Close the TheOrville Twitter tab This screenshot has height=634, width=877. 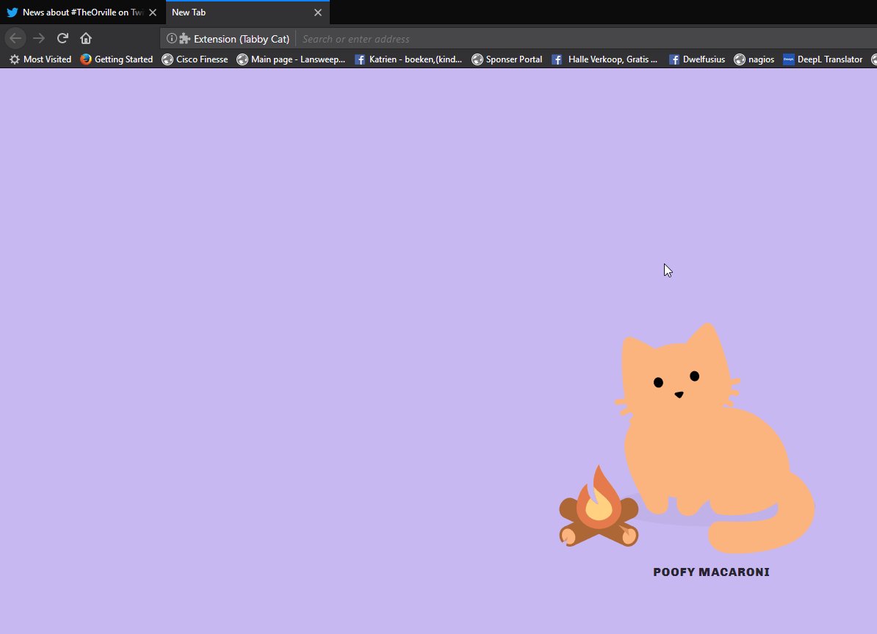click(153, 12)
